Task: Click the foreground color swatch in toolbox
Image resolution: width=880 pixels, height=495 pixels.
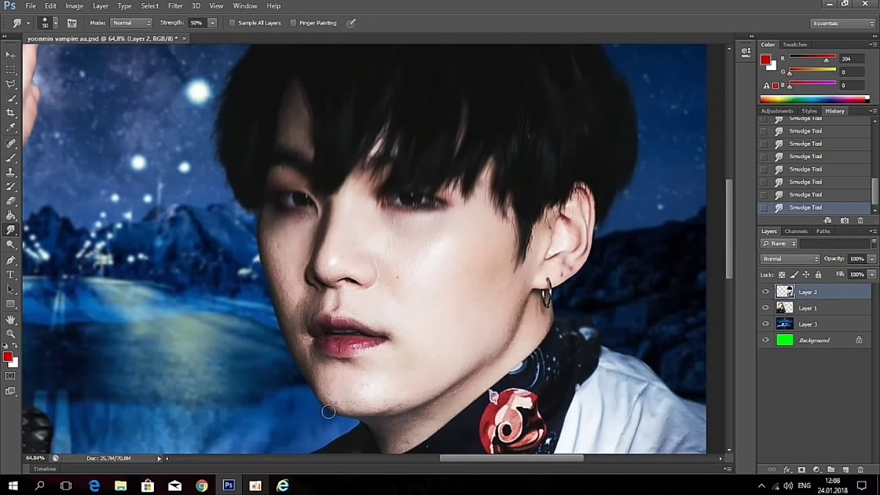Action: coord(8,357)
